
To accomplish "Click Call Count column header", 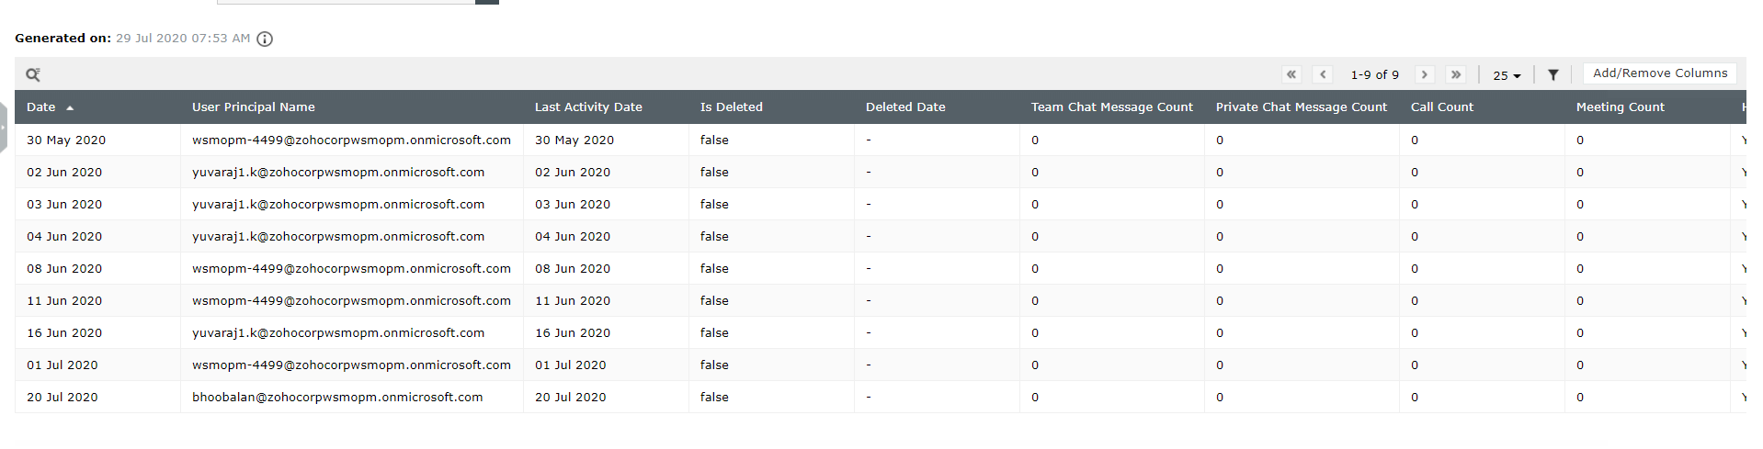I will (1441, 107).
